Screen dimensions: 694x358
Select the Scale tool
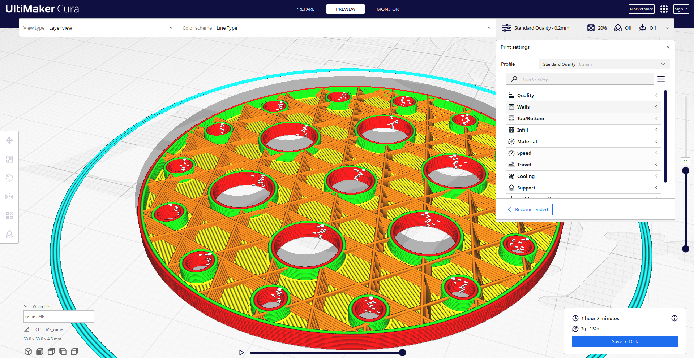pos(9,159)
